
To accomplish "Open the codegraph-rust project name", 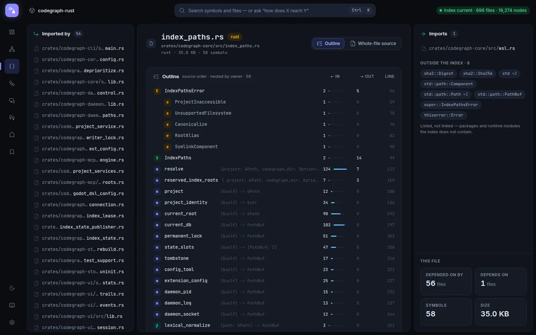I will pyautogui.click(x=56, y=11).
